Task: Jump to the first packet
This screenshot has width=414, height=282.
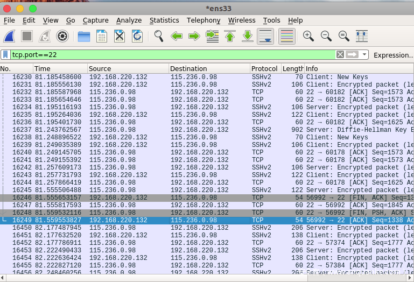Action: click(x=230, y=37)
